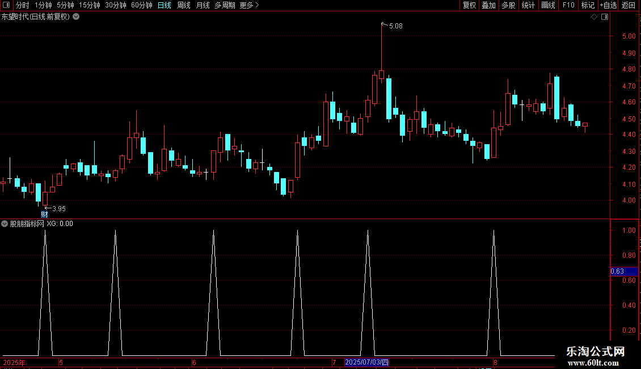Image resolution: width=641 pixels, height=369 pixels.
Task: Toggle the side panel icon in chart header
Action: (x=605, y=17)
